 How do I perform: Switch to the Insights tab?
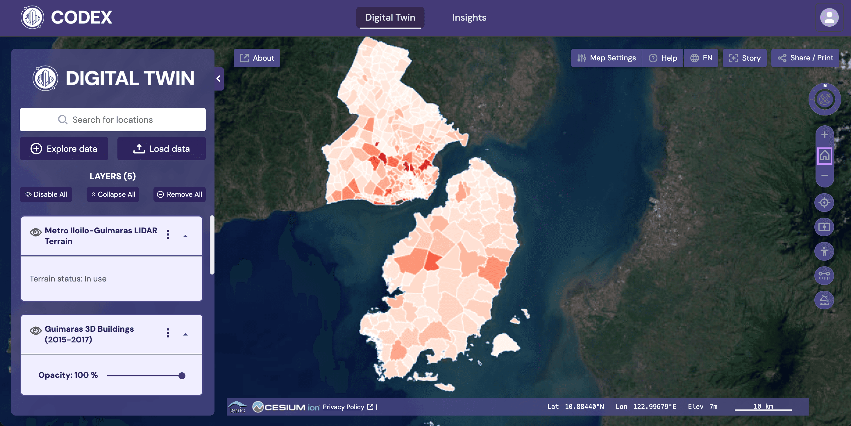click(x=469, y=17)
